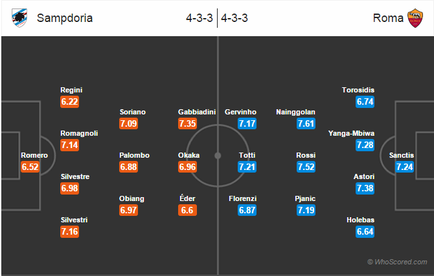Click the Sampdoria club crest icon
This screenshot has height=276, width=434.
[19, 18]
